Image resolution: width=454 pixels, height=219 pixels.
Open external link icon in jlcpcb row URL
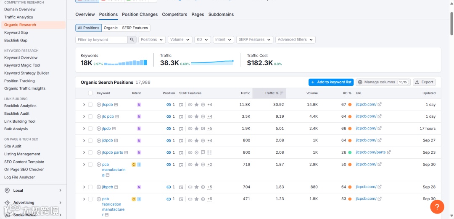pos(380,104)
